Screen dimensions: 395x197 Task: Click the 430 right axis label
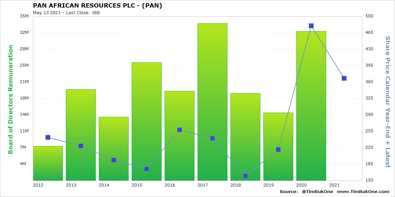click(369, 49)
